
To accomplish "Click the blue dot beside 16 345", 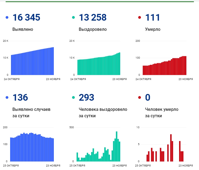I will click(x=7, y=17).
